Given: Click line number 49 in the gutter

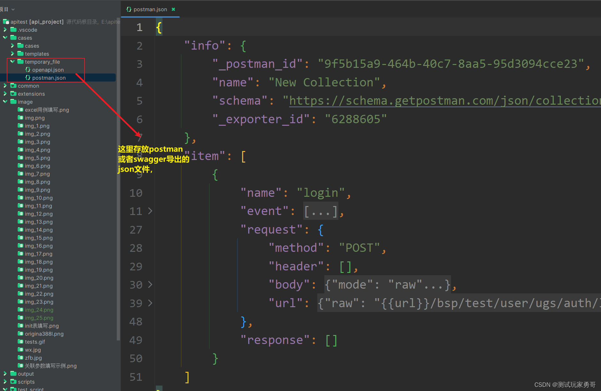Looking at the screenshot, I should (x=136, y=340).
